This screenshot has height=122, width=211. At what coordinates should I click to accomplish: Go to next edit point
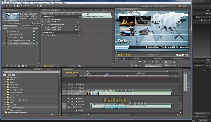click(161, 62)
